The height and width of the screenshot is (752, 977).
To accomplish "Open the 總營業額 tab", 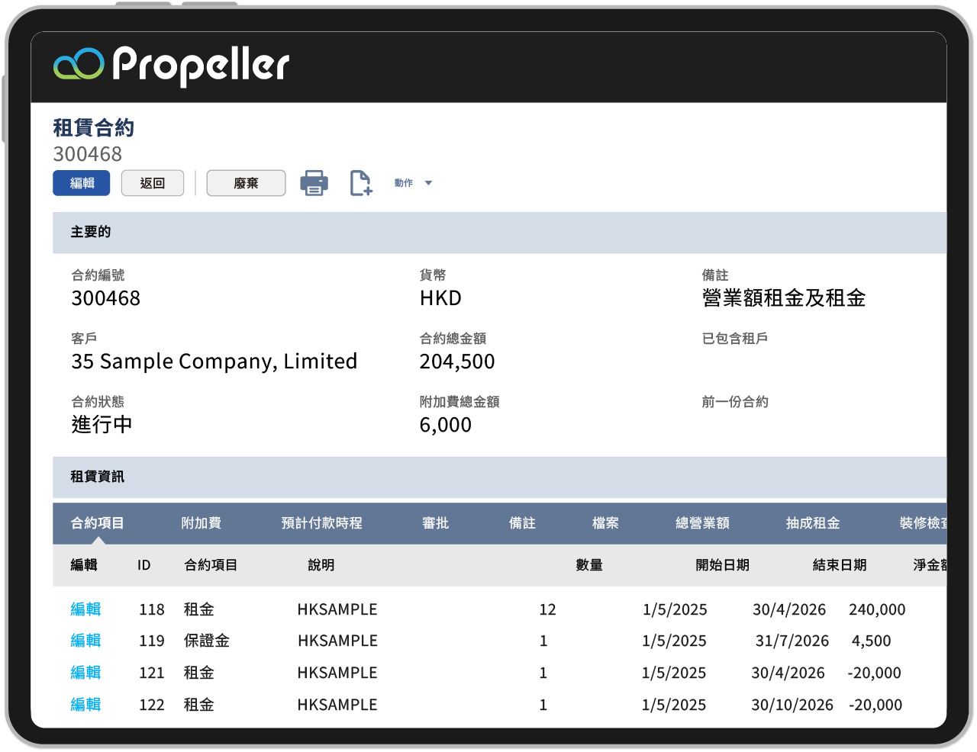I will pyautogui.click(x=702, y=523).
